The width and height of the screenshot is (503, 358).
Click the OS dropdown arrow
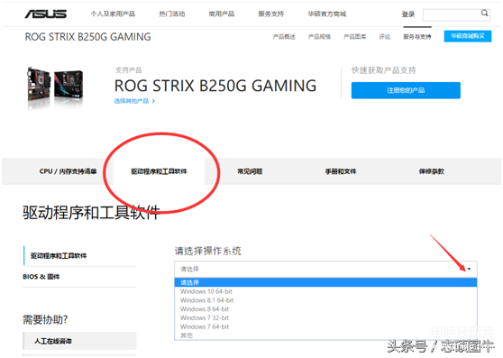click(469, 269)
